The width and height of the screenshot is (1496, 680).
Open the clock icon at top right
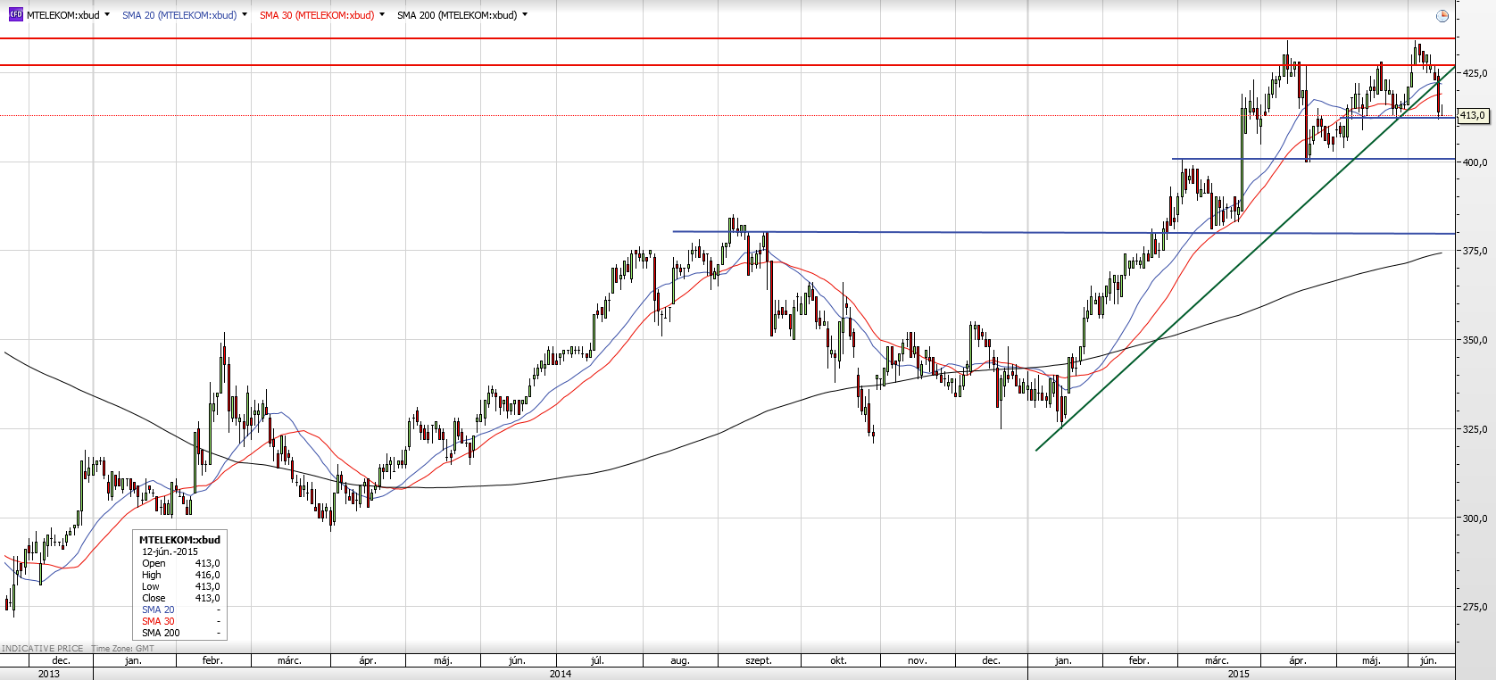point(1442,16)
